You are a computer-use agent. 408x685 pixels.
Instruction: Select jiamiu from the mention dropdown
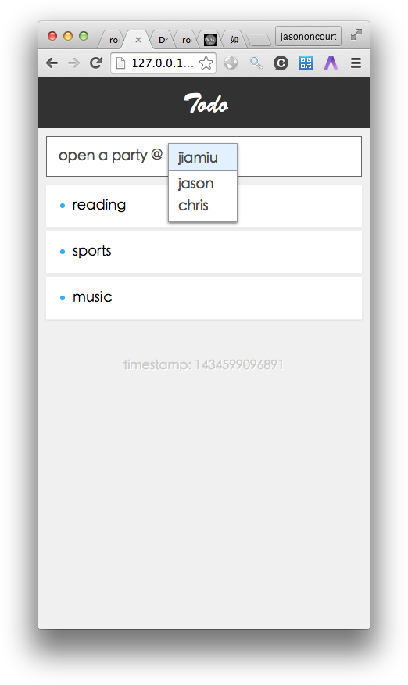[202, 157]
